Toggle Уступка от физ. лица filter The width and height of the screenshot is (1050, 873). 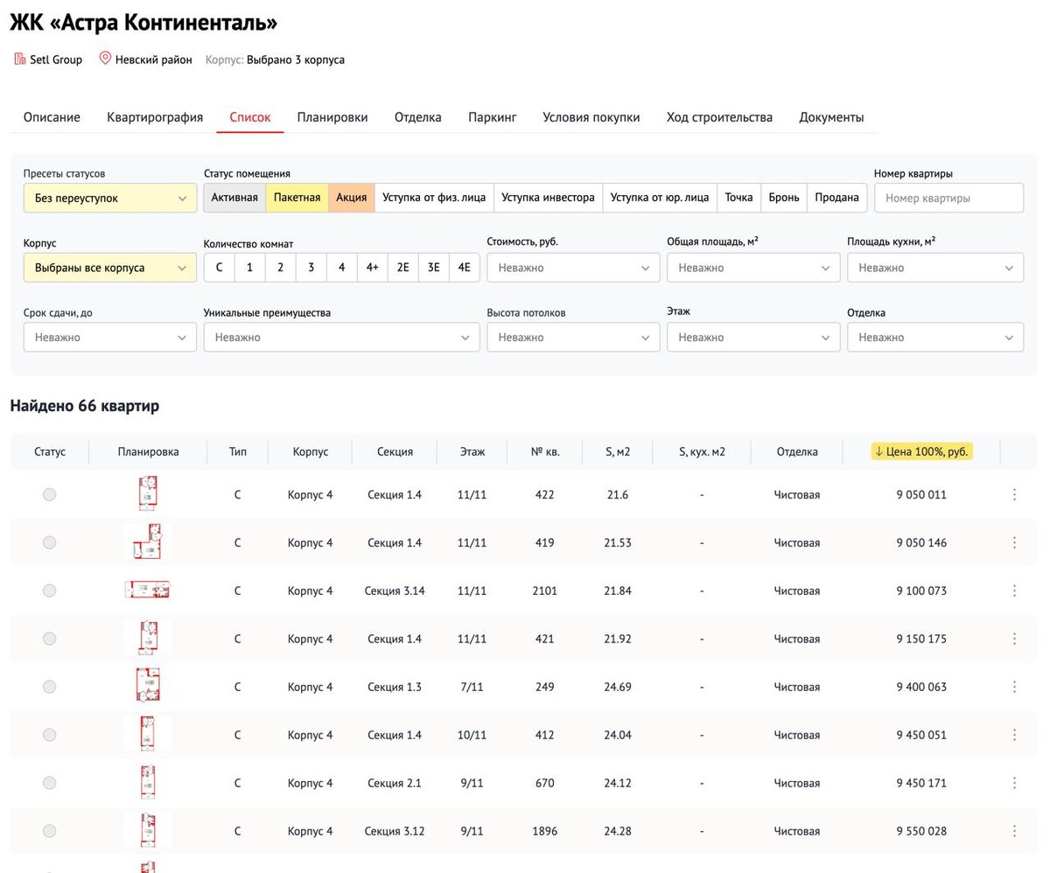point(434,198)
